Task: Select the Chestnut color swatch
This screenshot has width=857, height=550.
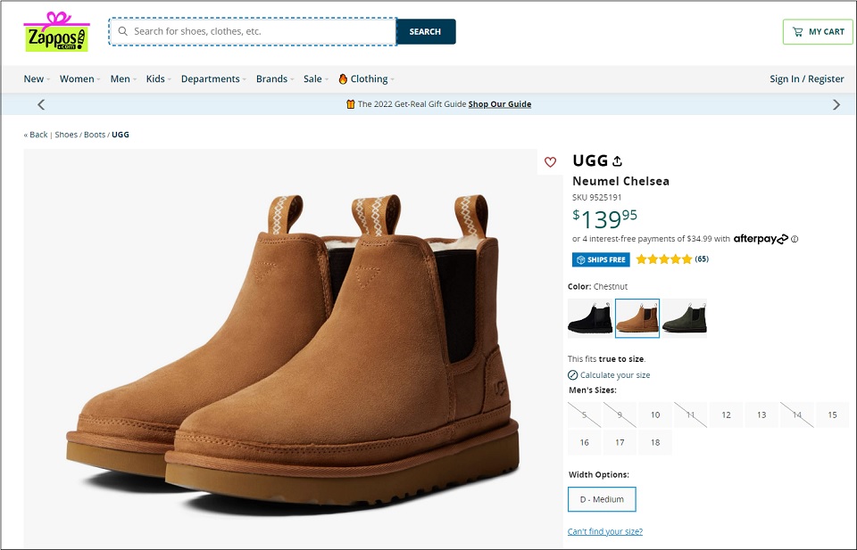Action: [x=637, y=318]
